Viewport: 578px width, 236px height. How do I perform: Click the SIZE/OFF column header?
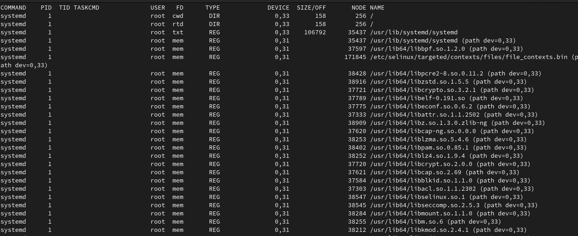(311, 8)
